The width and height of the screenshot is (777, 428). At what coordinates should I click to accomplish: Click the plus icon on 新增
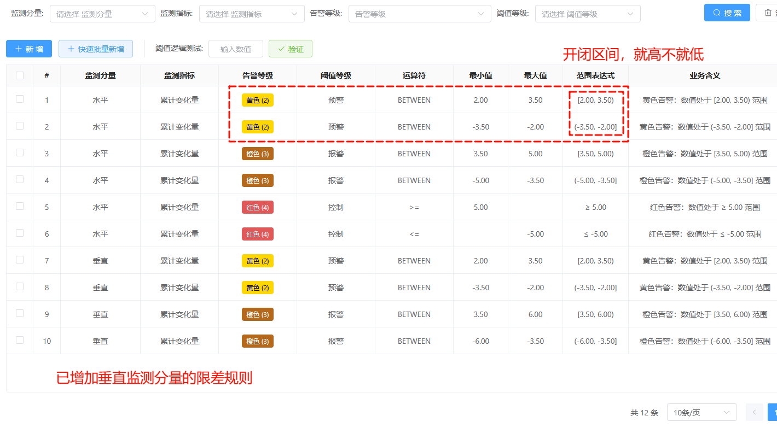[x=19, y=49]
